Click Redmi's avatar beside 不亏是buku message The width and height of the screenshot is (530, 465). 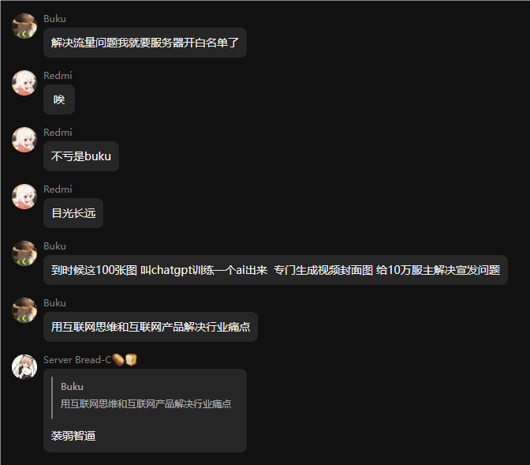(24, 140)
